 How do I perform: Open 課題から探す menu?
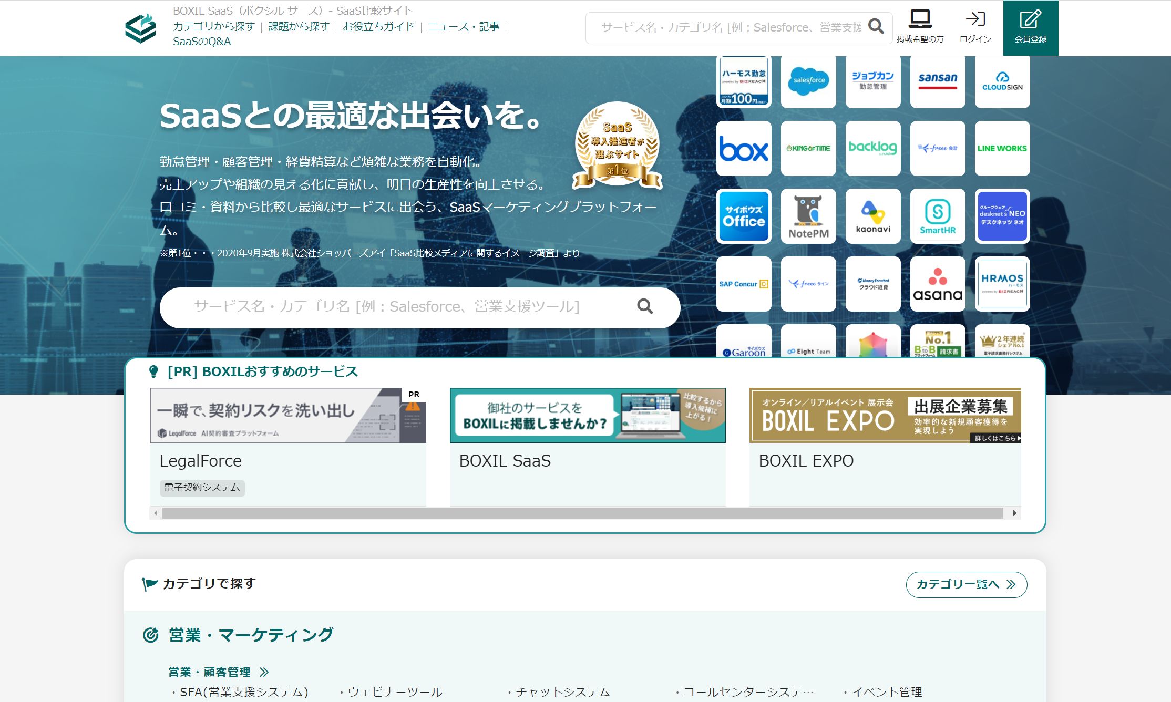(x=299, y=26)
